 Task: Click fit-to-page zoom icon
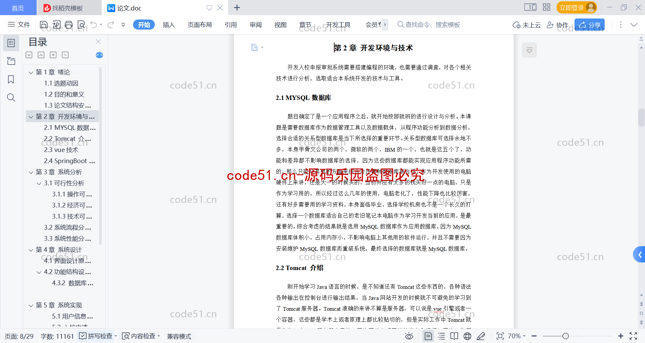pos(500,336)
